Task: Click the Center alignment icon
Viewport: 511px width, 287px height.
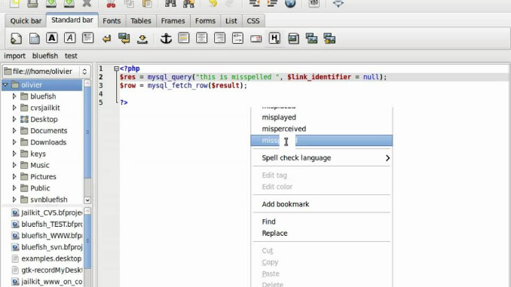Action: 202,38
